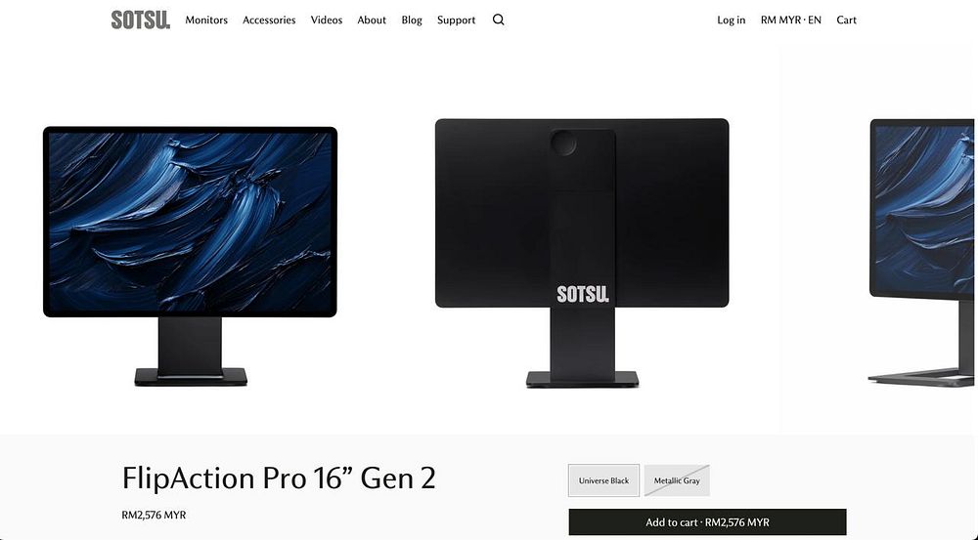View the side-angle monitor image

[922, 252]
